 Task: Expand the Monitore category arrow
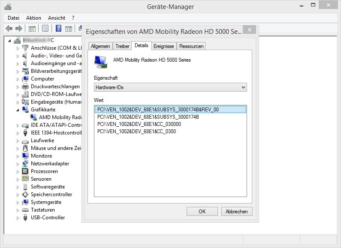18,156
